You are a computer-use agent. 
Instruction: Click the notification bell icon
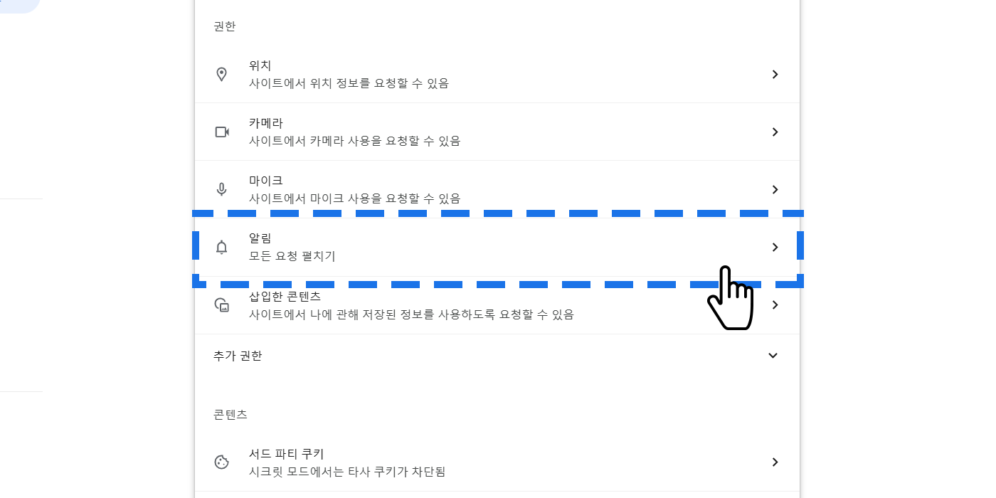point(221,248)
